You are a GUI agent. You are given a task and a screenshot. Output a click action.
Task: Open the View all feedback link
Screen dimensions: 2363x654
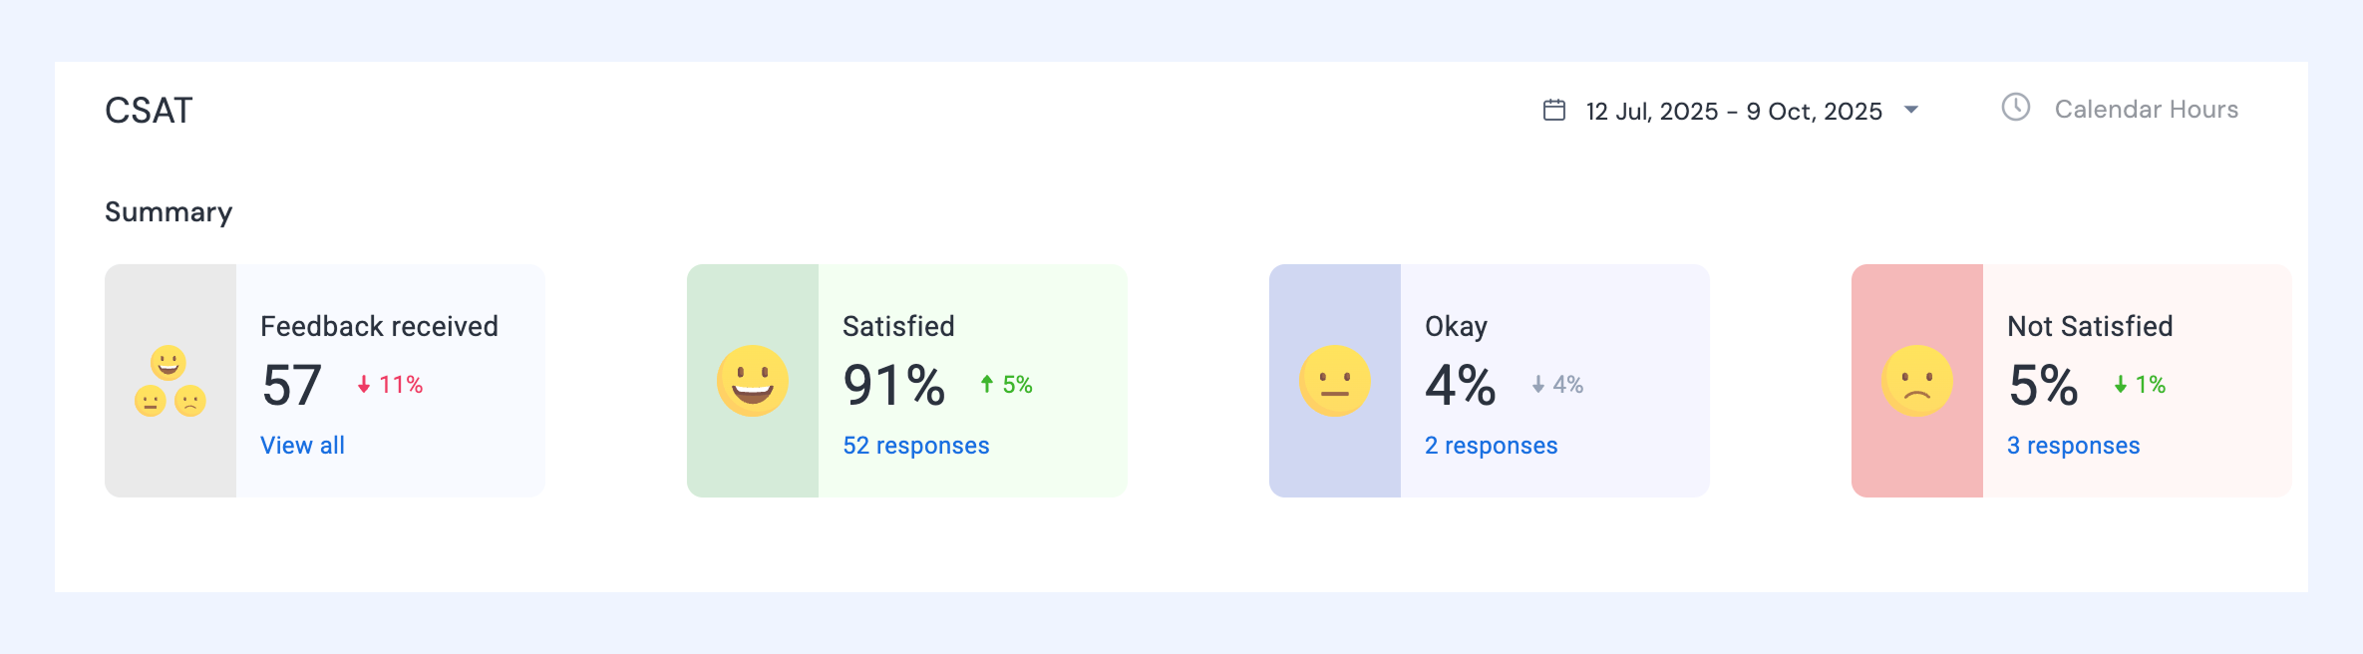tap(302, 446)
